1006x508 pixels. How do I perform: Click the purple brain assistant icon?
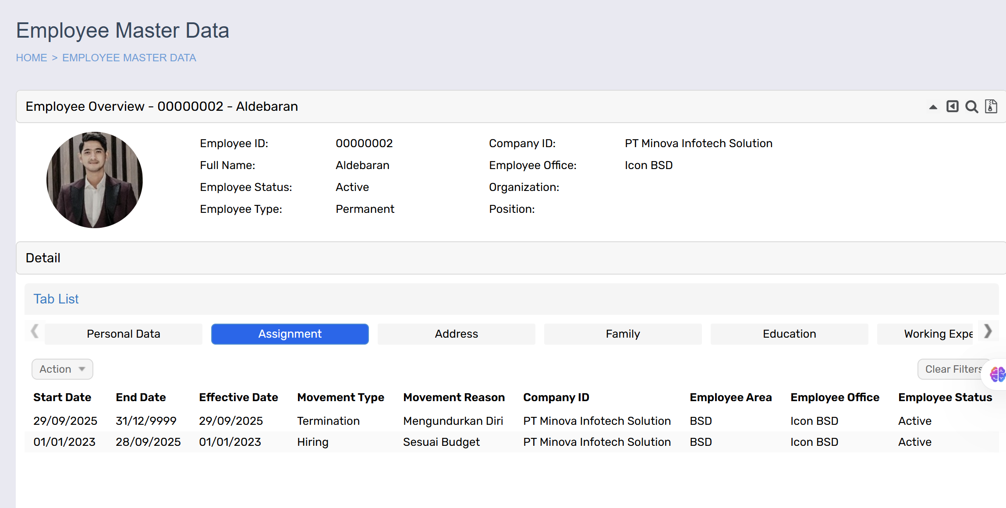click(997, 374)
